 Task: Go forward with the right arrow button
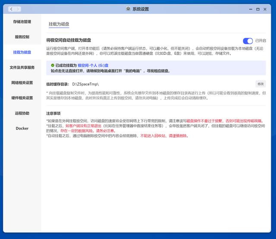pyautogui.click(x=18, y=9)
